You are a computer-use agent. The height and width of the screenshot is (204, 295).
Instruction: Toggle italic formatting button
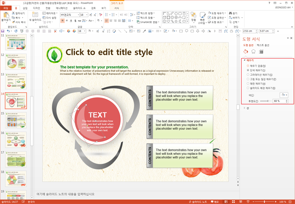[x=67, y=21]
